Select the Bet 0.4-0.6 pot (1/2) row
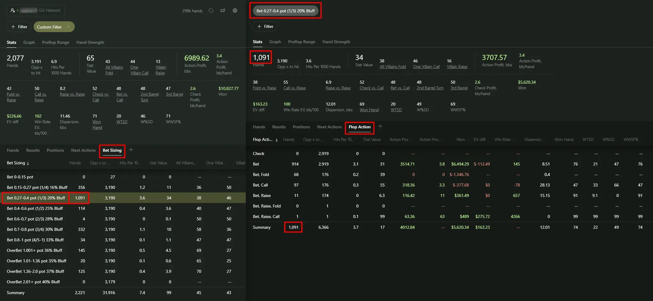 coord(35,208)
